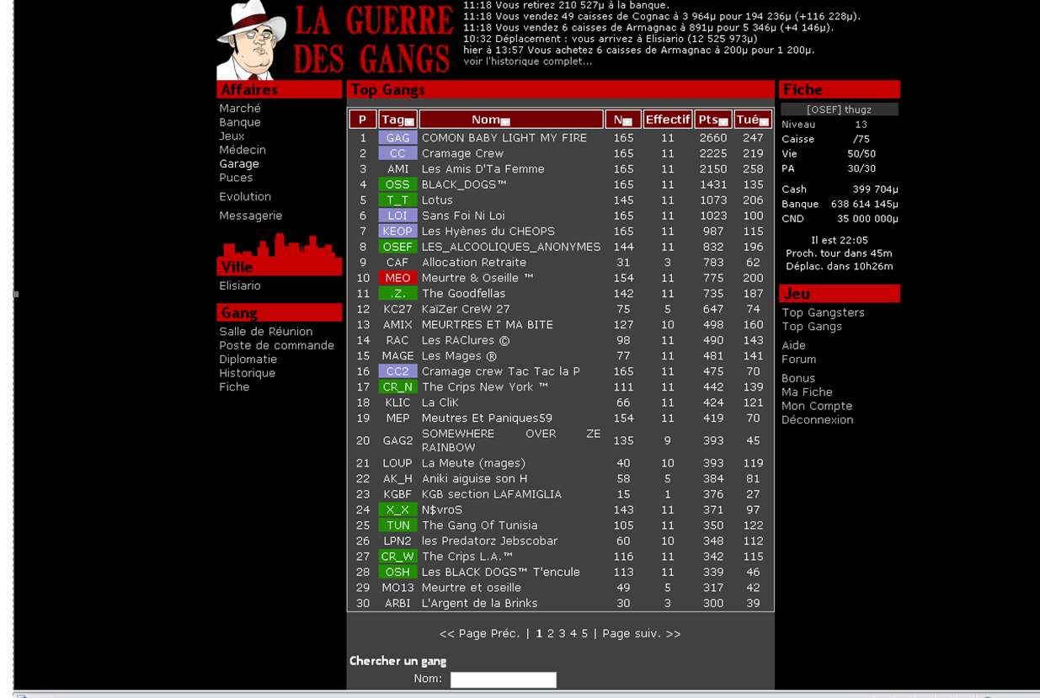The image size is (1040, 698).
Task: Click the green OSEF tag badge
Action: pyautogui.click(x=397, y=247)
